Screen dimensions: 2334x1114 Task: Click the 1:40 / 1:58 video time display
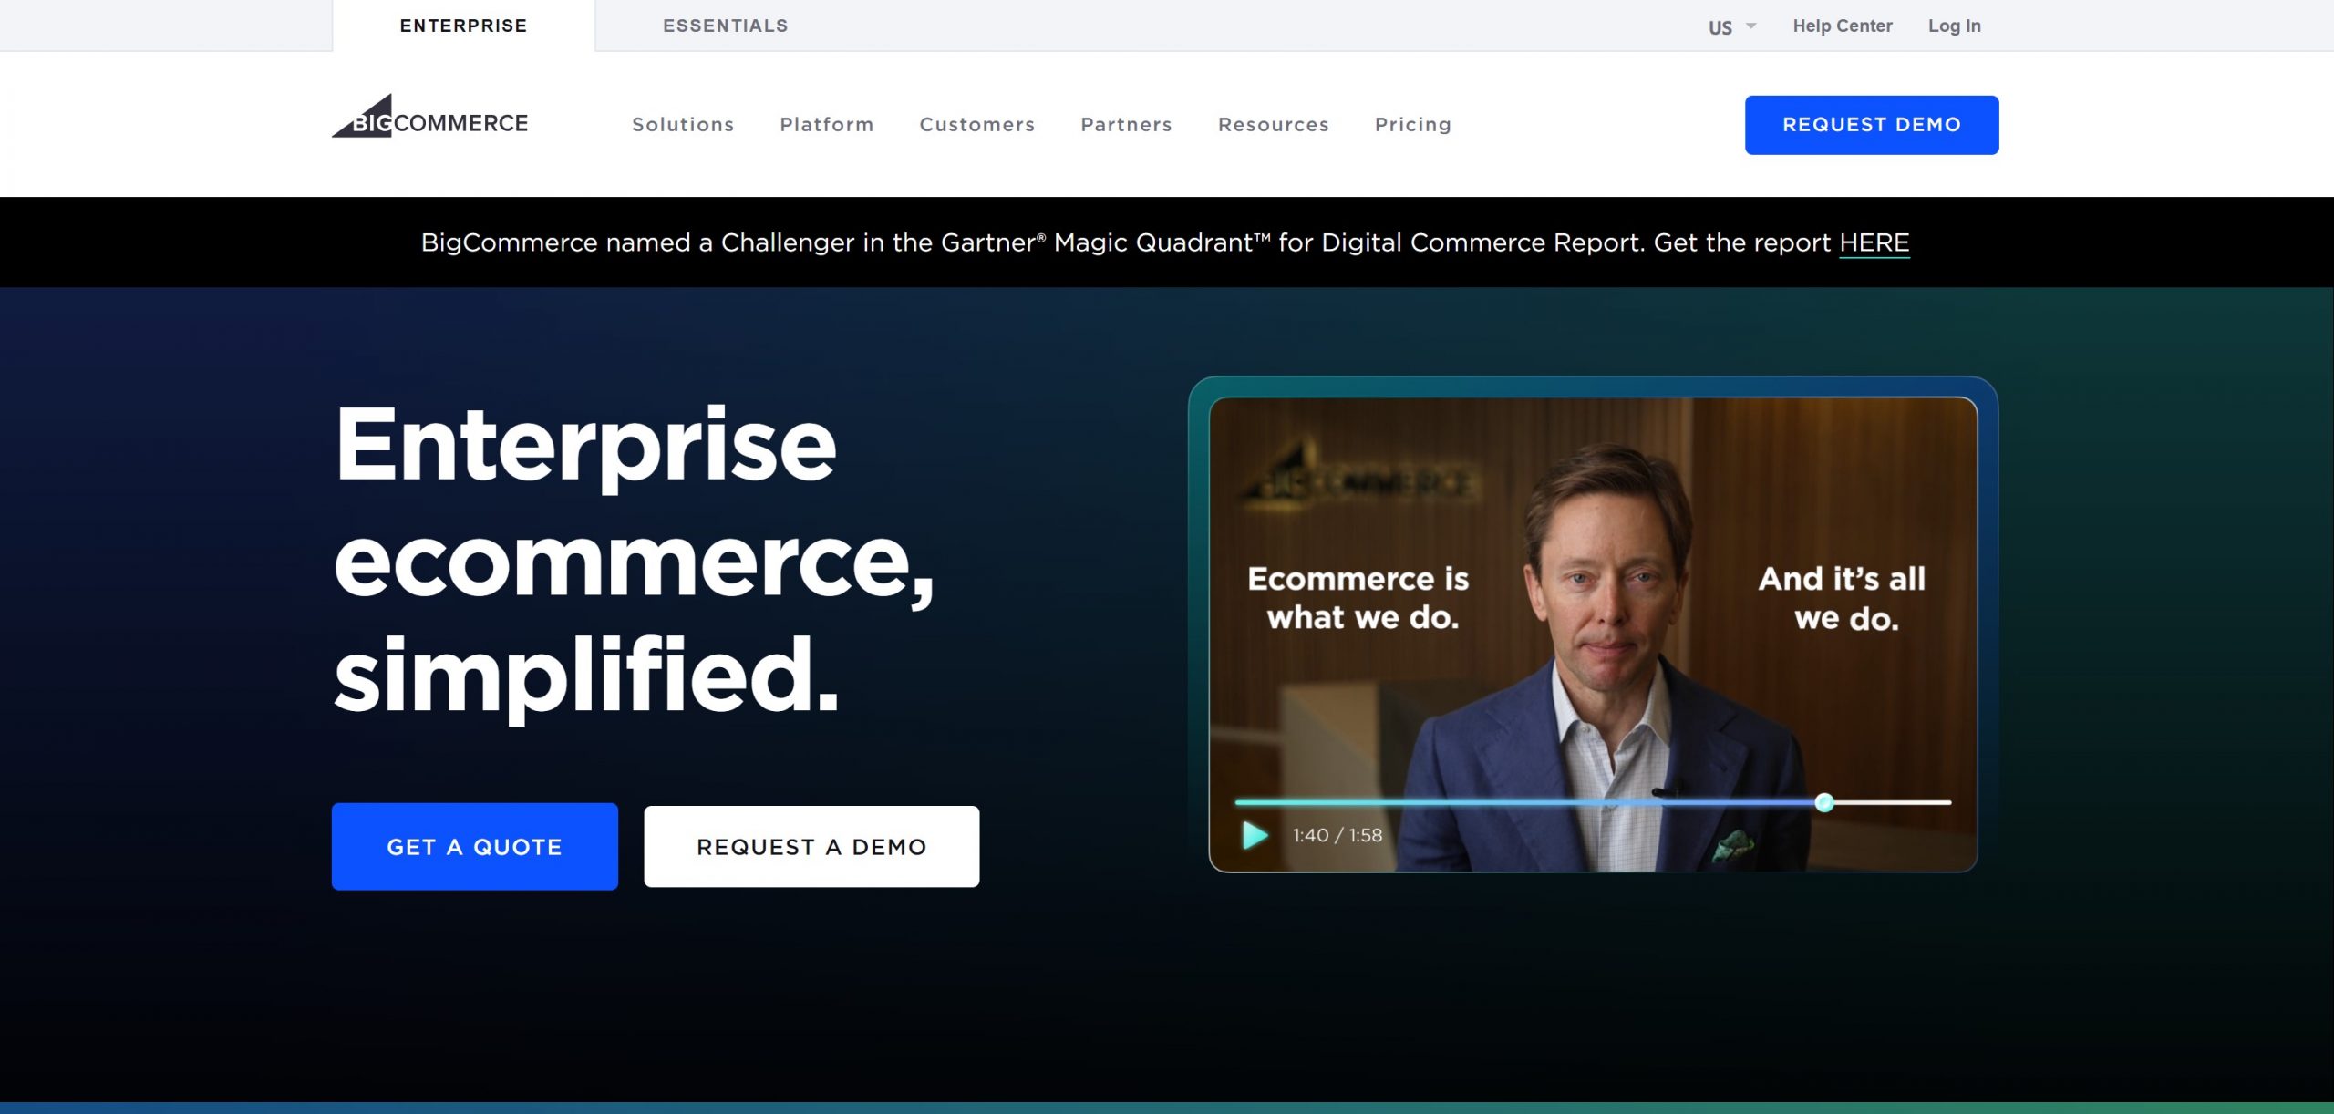click(x=1337, y=835)
